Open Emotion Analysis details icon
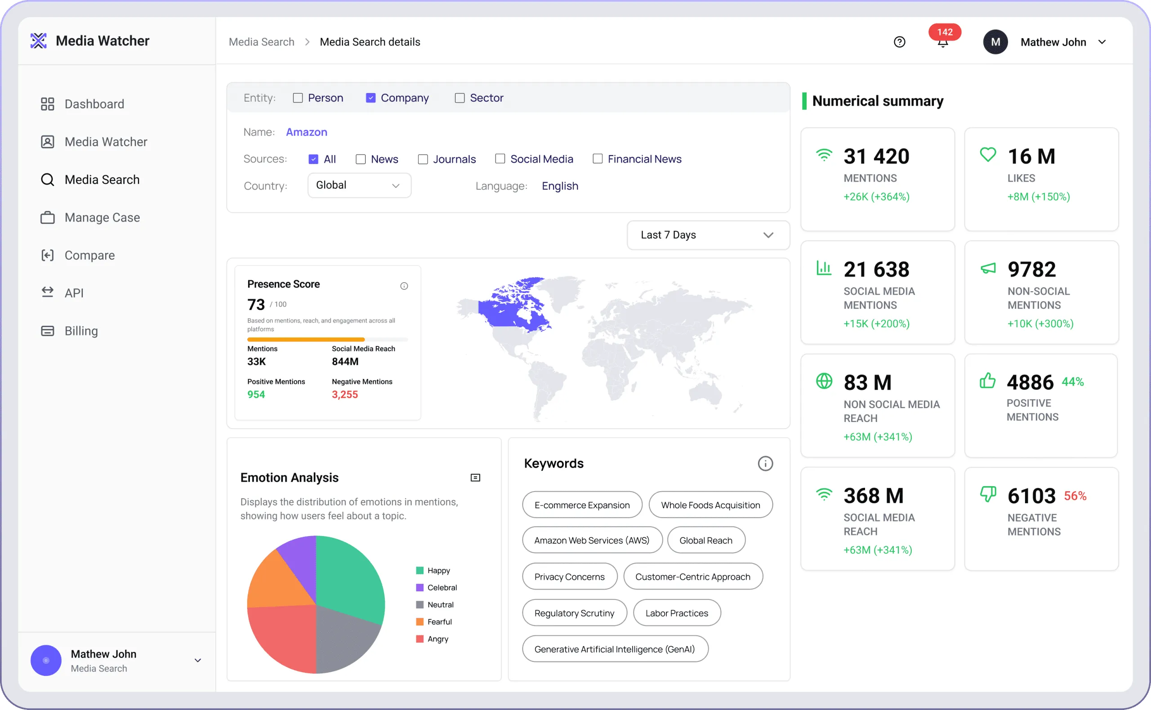 475,478
